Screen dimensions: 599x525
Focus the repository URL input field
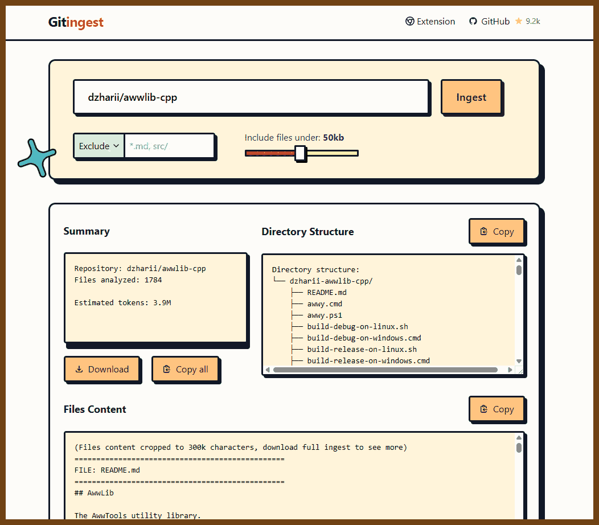pos(251,97)
